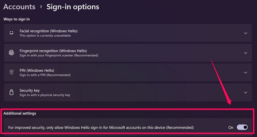The height and width of the screenshot is (137, 257).
Task: Select Facial recognition (Windows Hello) label
Action: pos(49,31)
